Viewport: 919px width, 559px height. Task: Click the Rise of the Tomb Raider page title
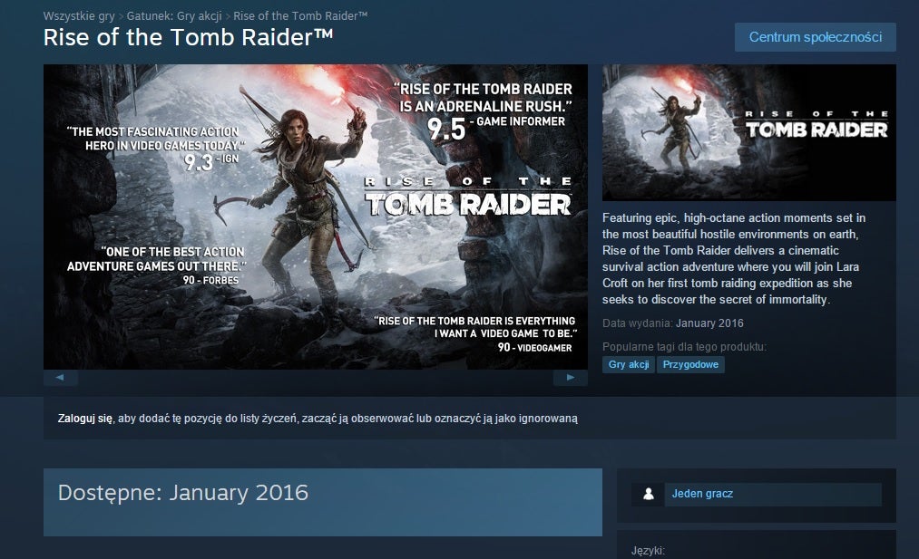pyautogui.click(x=188, y=37)
